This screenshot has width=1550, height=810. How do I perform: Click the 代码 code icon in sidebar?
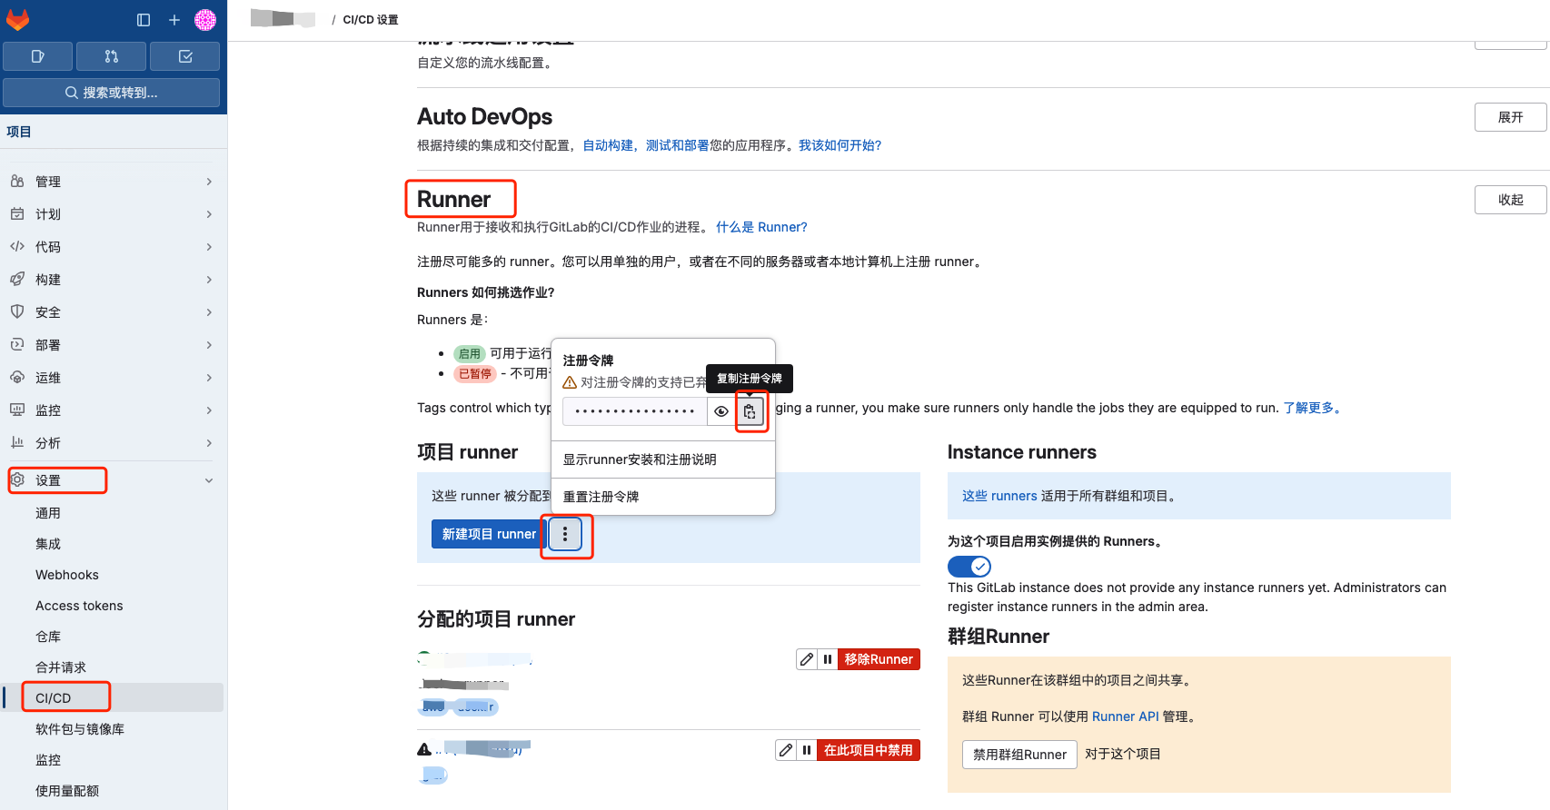coord(17,247)
